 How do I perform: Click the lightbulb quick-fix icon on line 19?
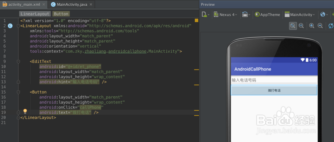click(x=25, y=111)
